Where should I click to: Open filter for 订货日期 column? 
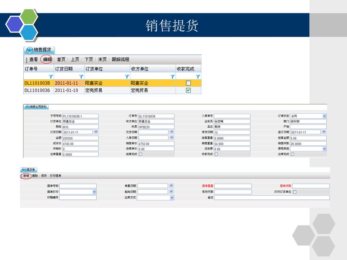click(81, 77)
